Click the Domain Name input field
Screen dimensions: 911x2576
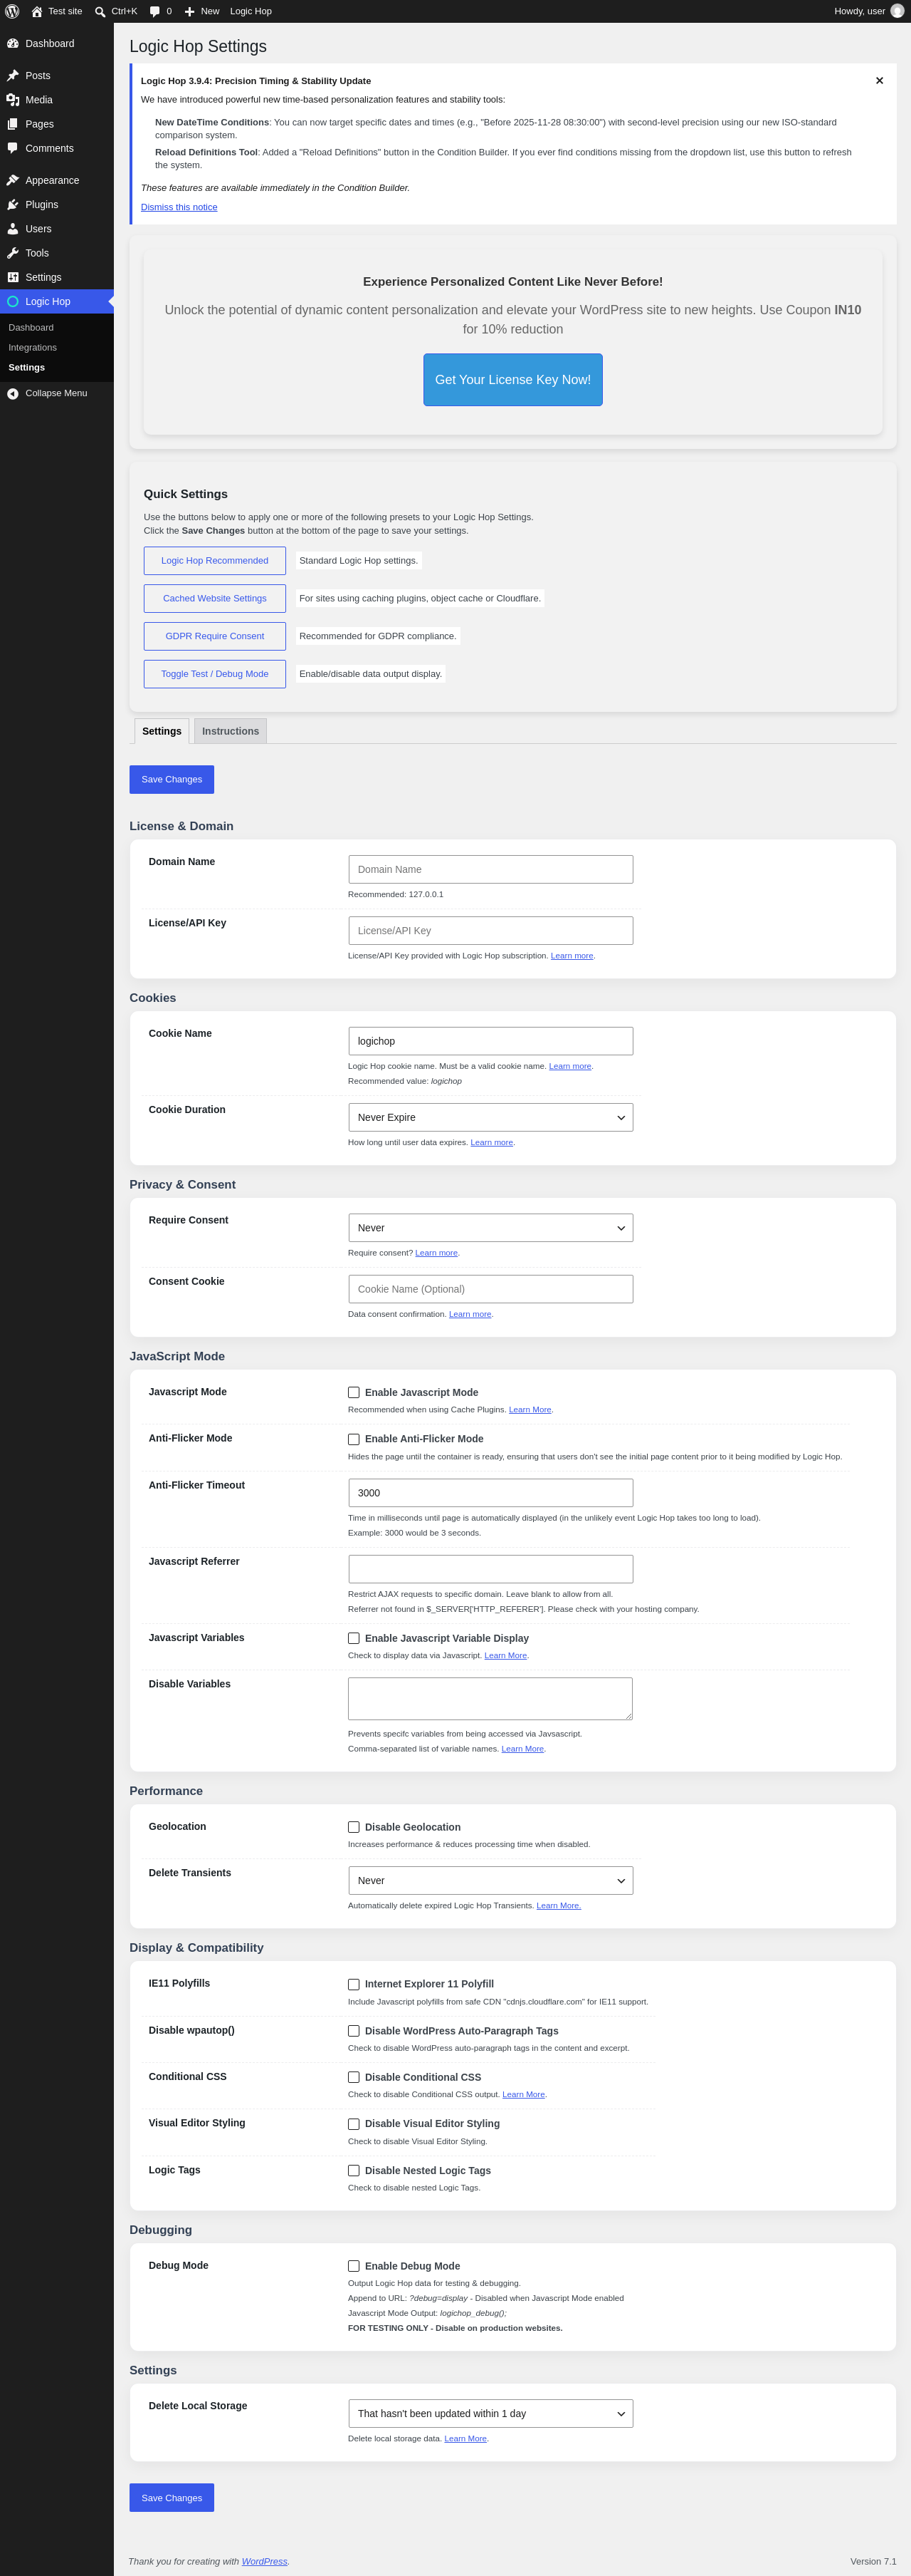point(490,870)
